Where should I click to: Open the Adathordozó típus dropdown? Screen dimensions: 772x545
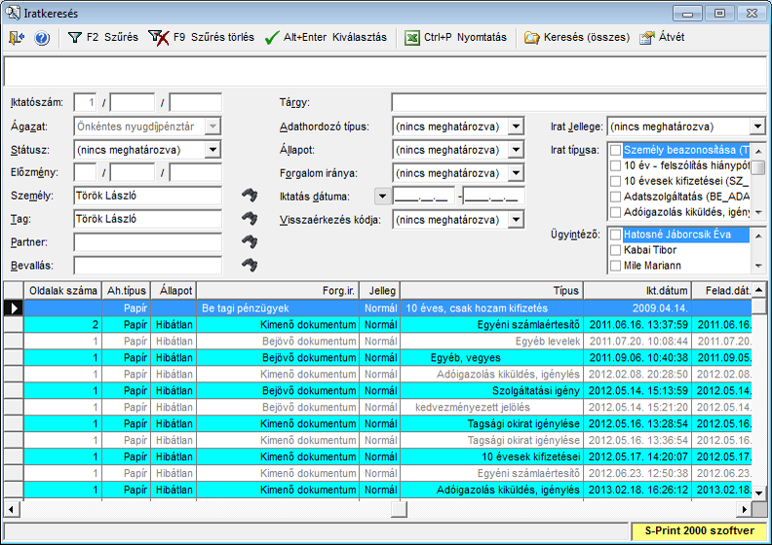click(516, 127)
